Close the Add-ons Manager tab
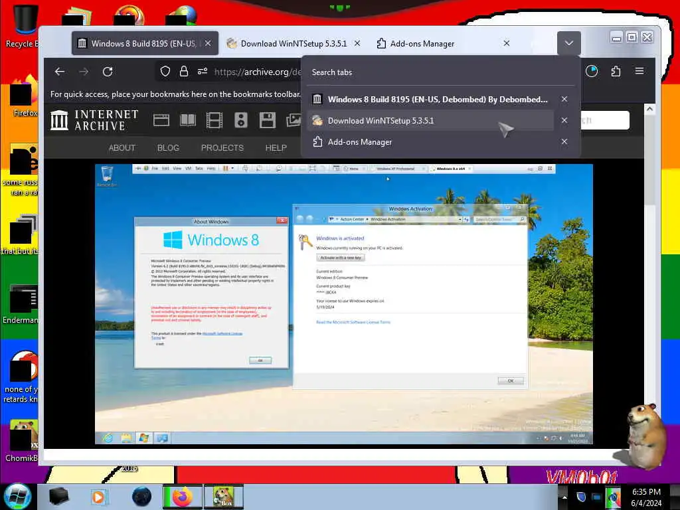Viewport: 680px width, 510px height. pos(507,43)
